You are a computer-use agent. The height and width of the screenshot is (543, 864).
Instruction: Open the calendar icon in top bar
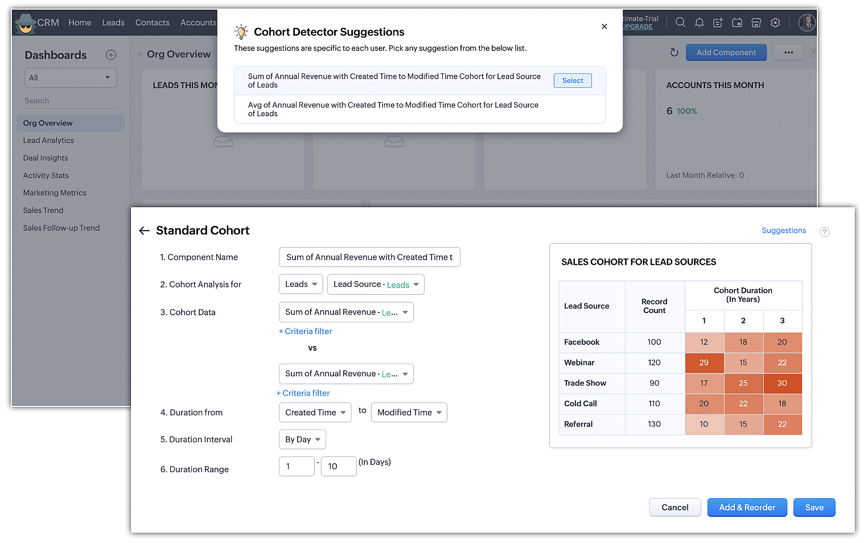tap(737, 23)
